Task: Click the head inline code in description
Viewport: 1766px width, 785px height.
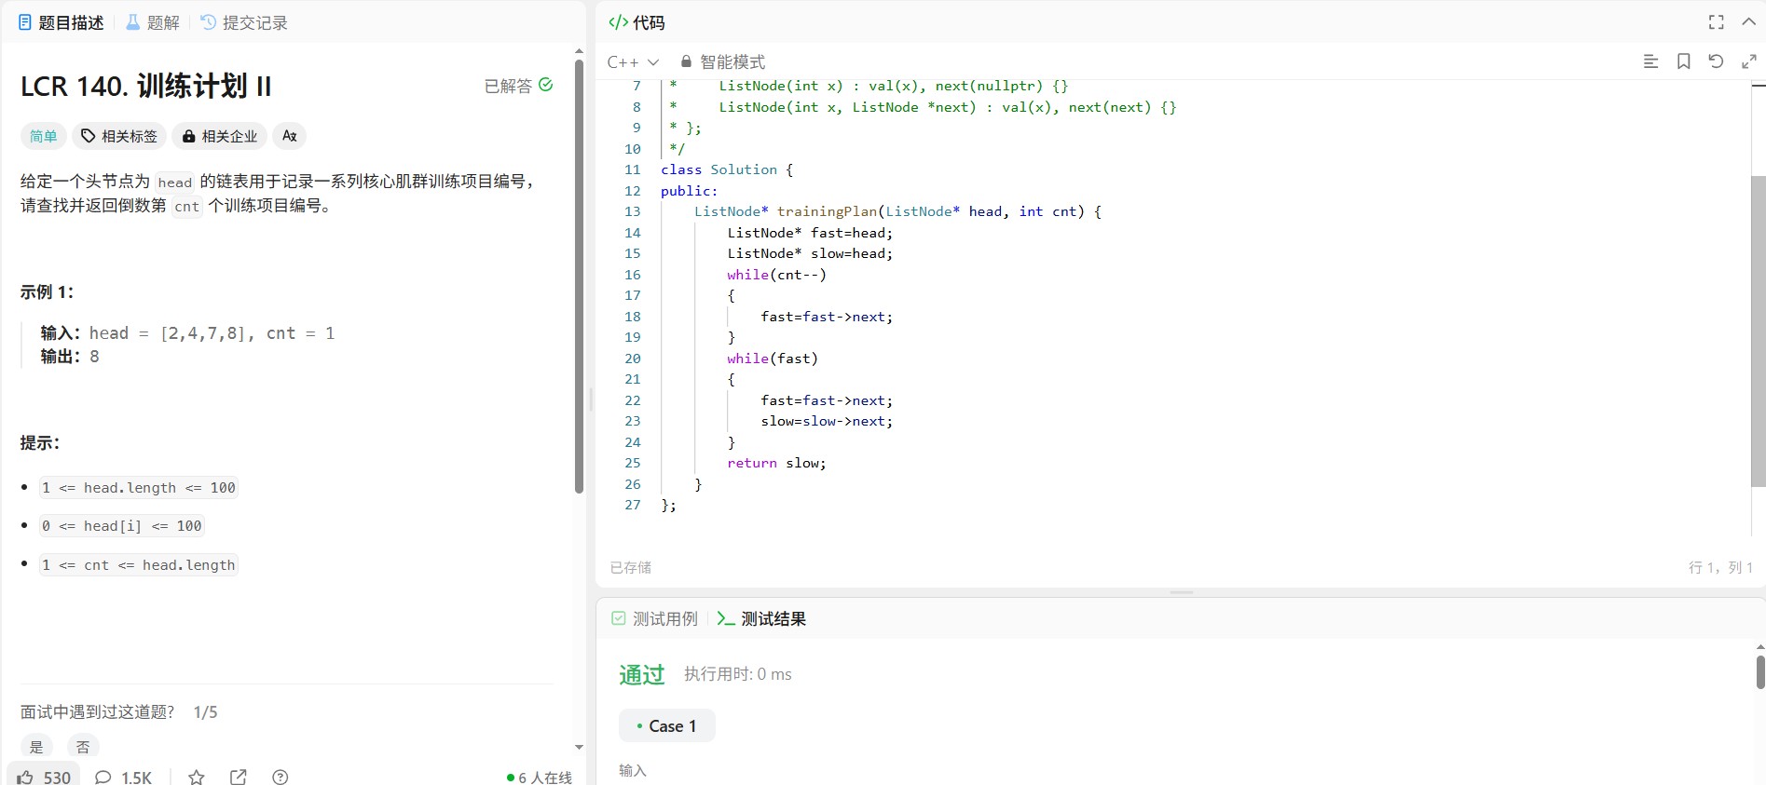Action: point(175,183)
